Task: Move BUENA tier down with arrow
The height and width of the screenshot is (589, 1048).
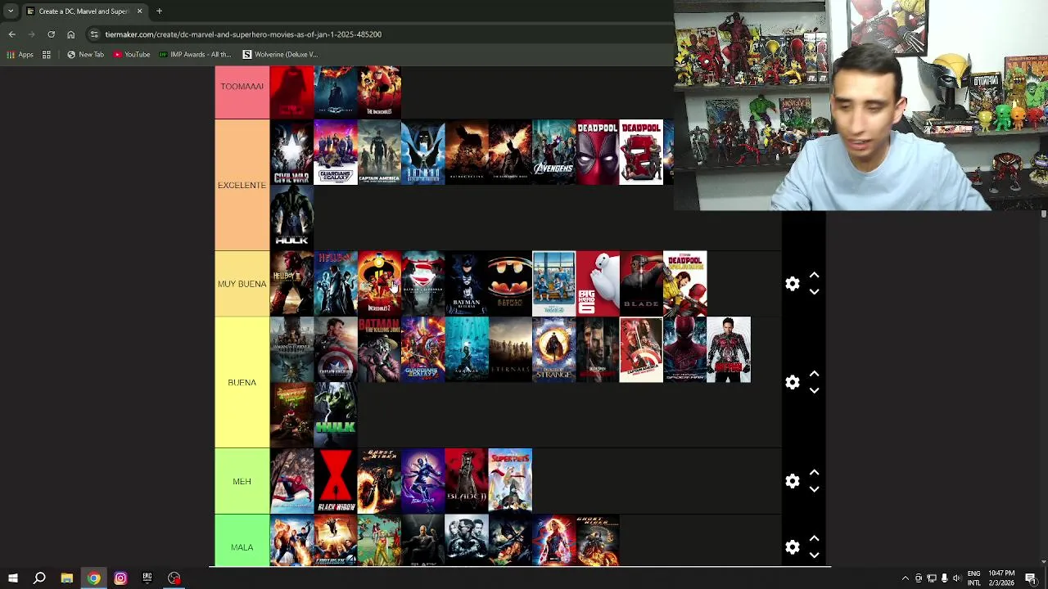Action: click(x=814, y=391)
